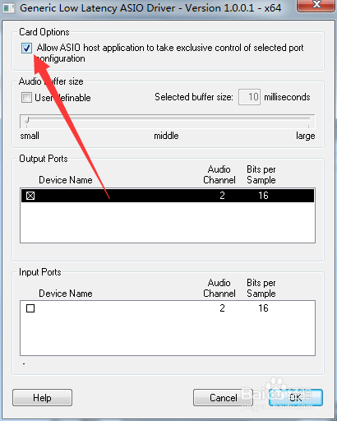337x421 pixels.
Task: Click the output port Audio Channel value 2
Action: [x=222, y=196]
